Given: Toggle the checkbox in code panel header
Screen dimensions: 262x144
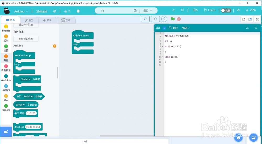Looking at the screenshot, I should 164,28.
